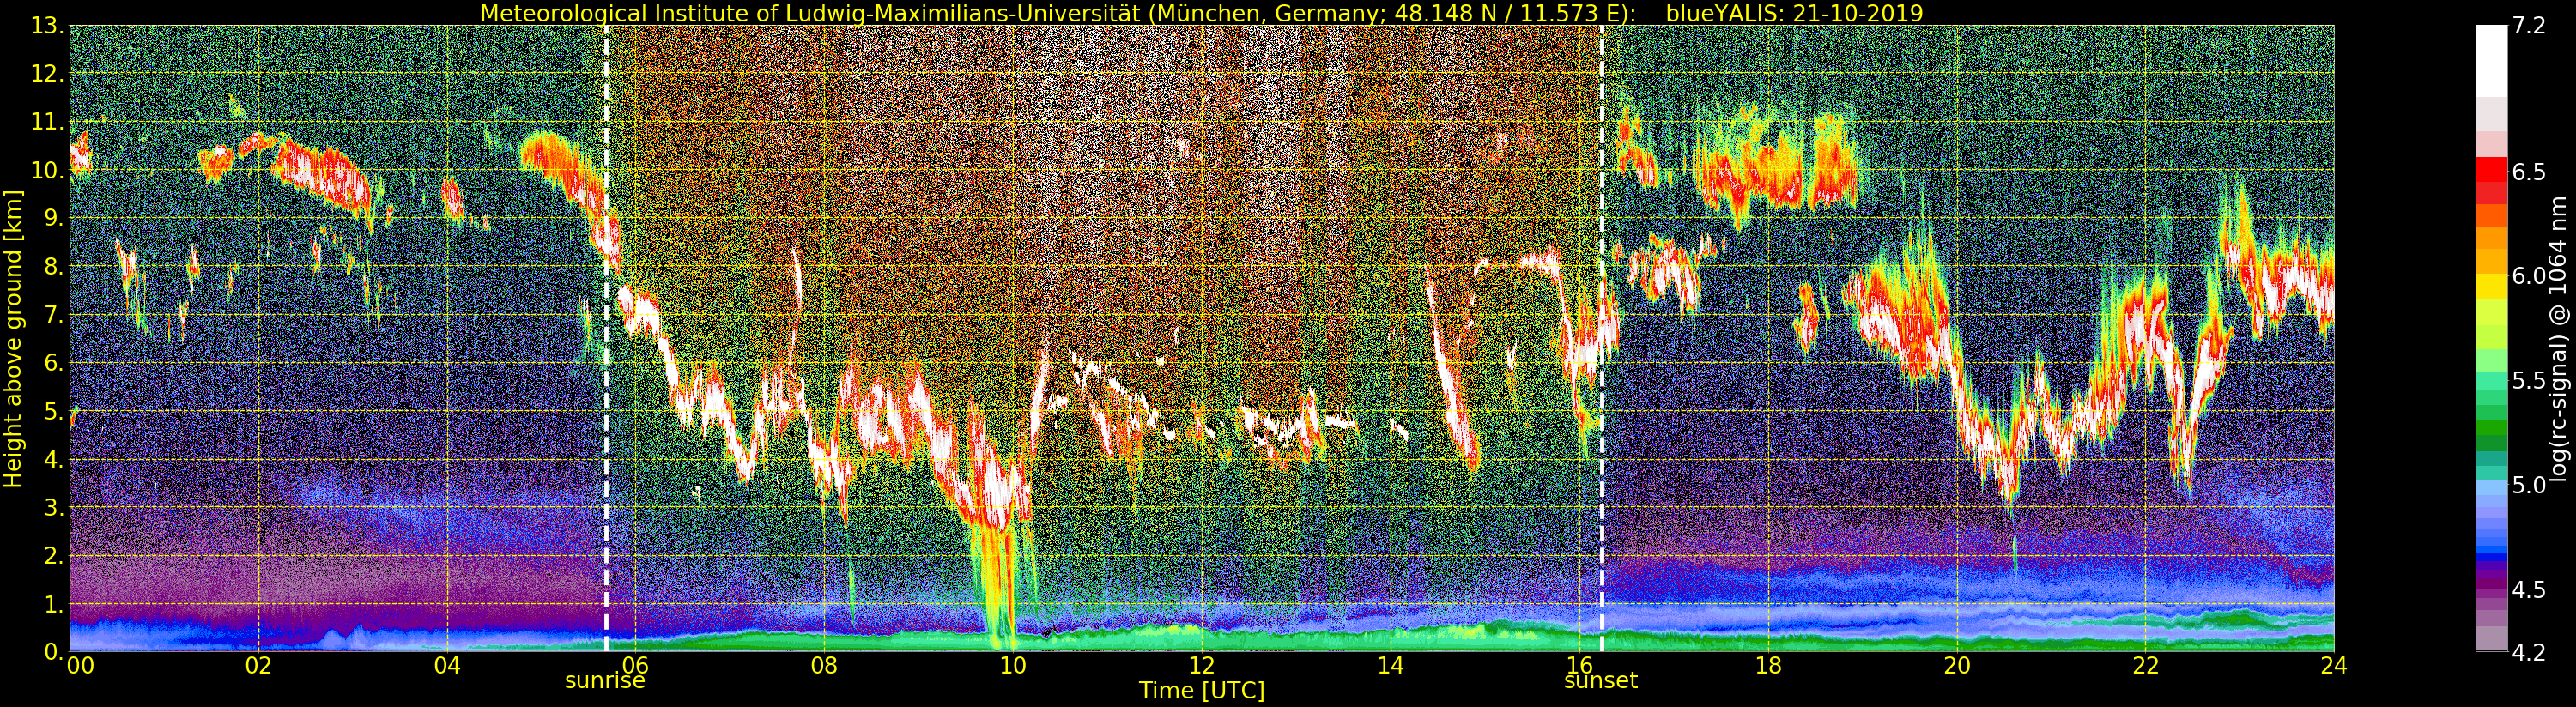Click the '6.' height tick label

pyautogui.click(x=54, y=363)
